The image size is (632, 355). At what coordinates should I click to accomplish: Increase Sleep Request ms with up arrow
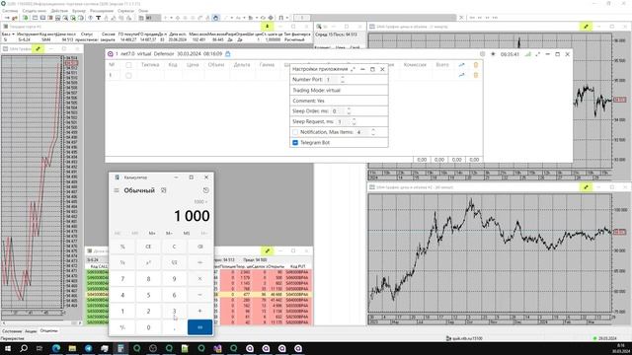coord(354,119)
